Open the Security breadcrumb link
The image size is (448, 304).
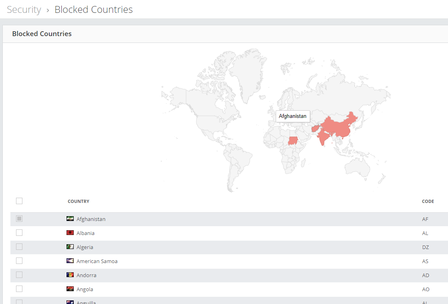coord(24,10)
